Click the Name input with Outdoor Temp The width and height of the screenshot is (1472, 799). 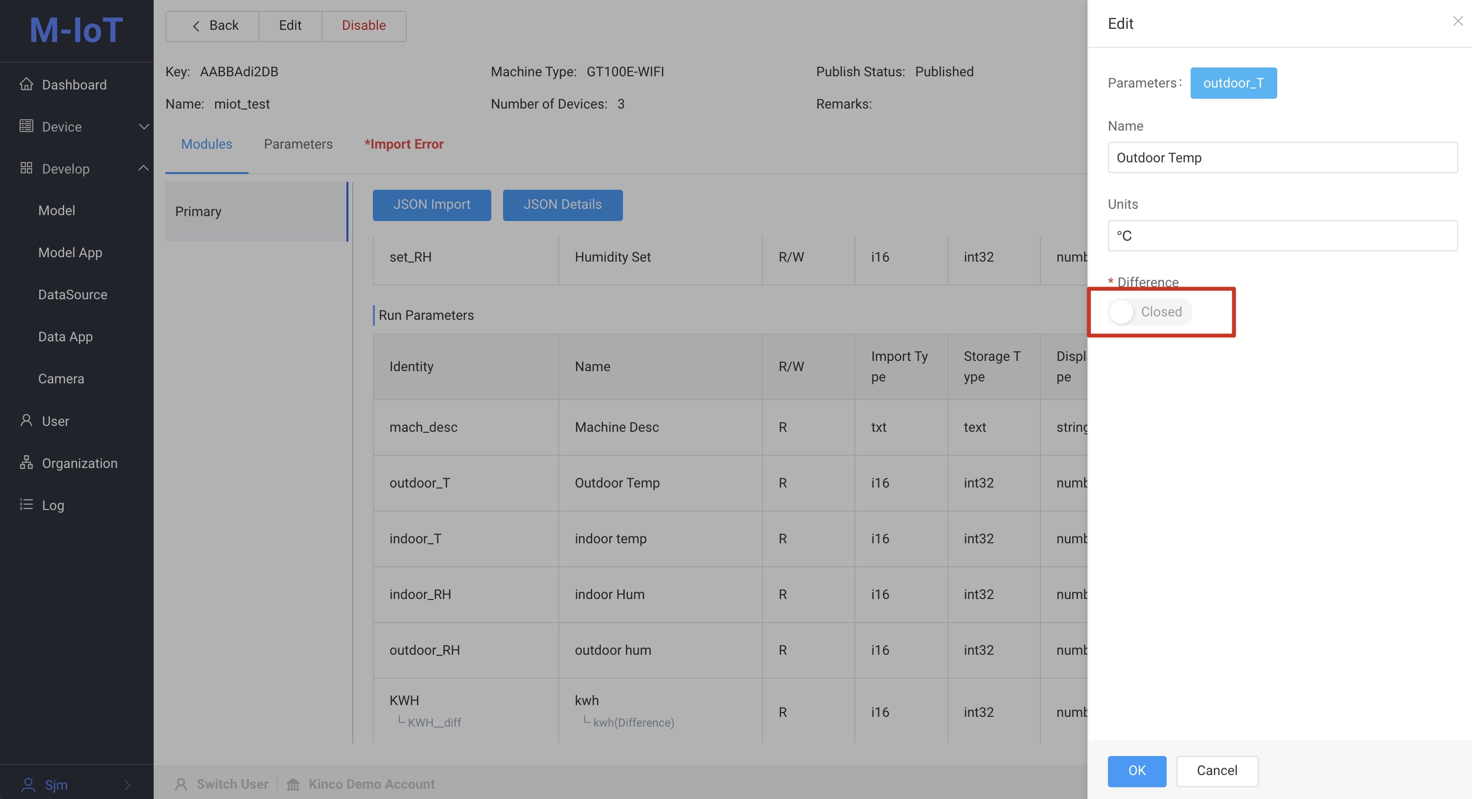(1282, 157)
